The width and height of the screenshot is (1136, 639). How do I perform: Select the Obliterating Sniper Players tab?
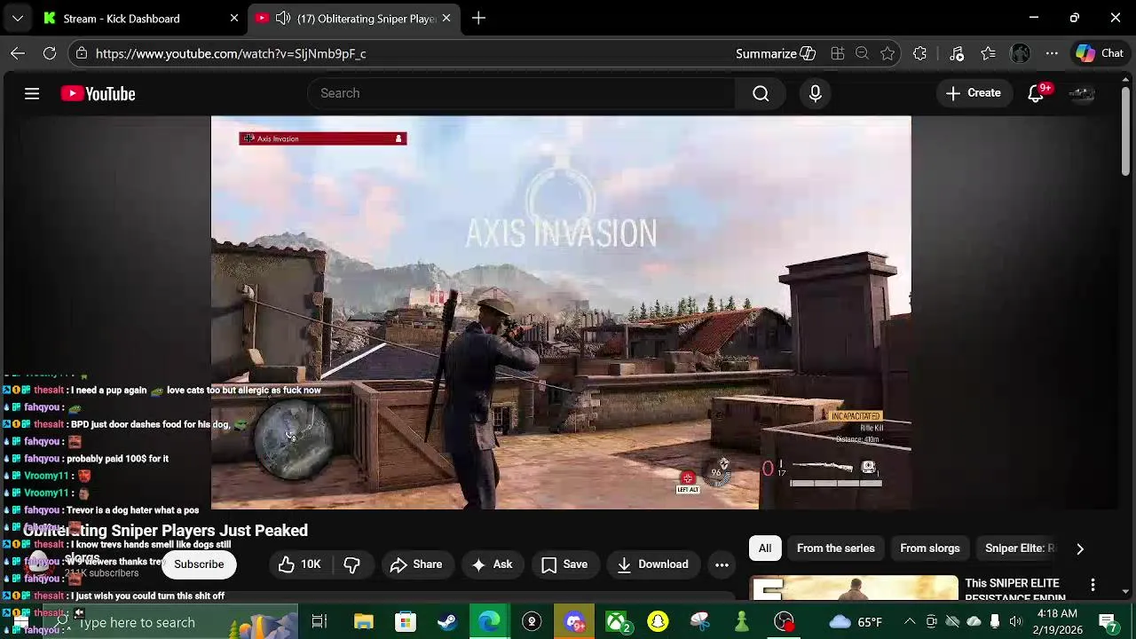tap(354, 18)
